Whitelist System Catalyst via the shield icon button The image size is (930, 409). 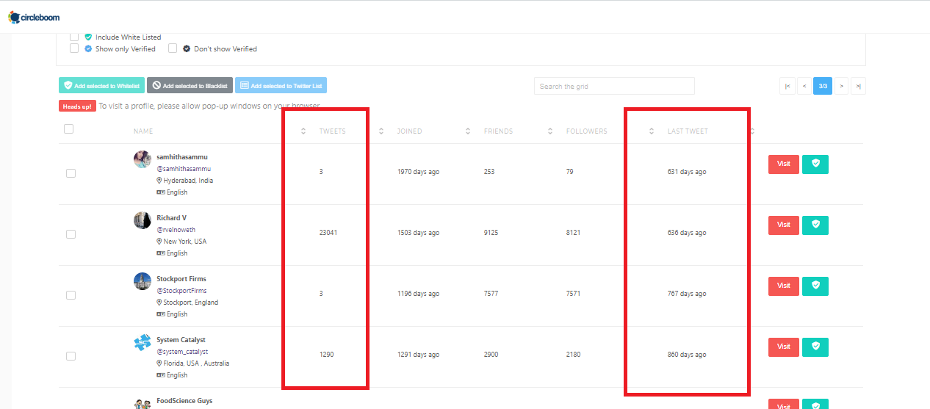tap(815, 347)
